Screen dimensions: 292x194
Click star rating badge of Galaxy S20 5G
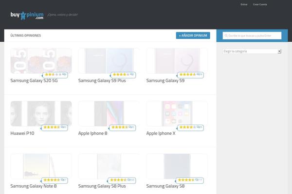tap(55, 75)
